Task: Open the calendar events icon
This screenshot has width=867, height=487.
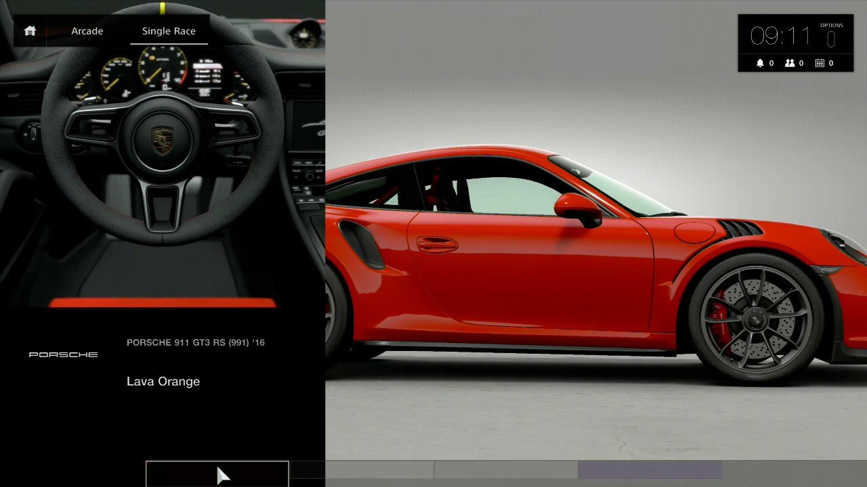Action: tap(820, 63)
